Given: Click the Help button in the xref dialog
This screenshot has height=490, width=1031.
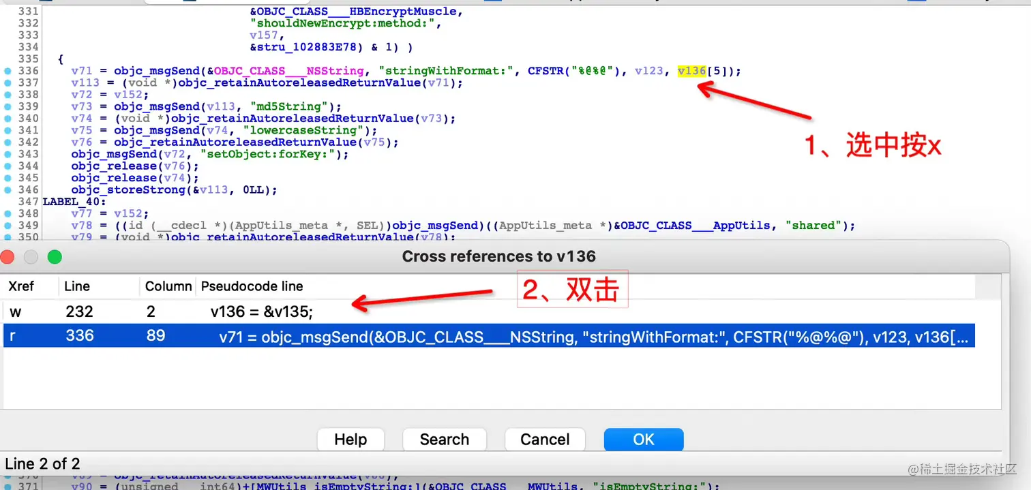Looking at the screenshot, I should (350, 440).
